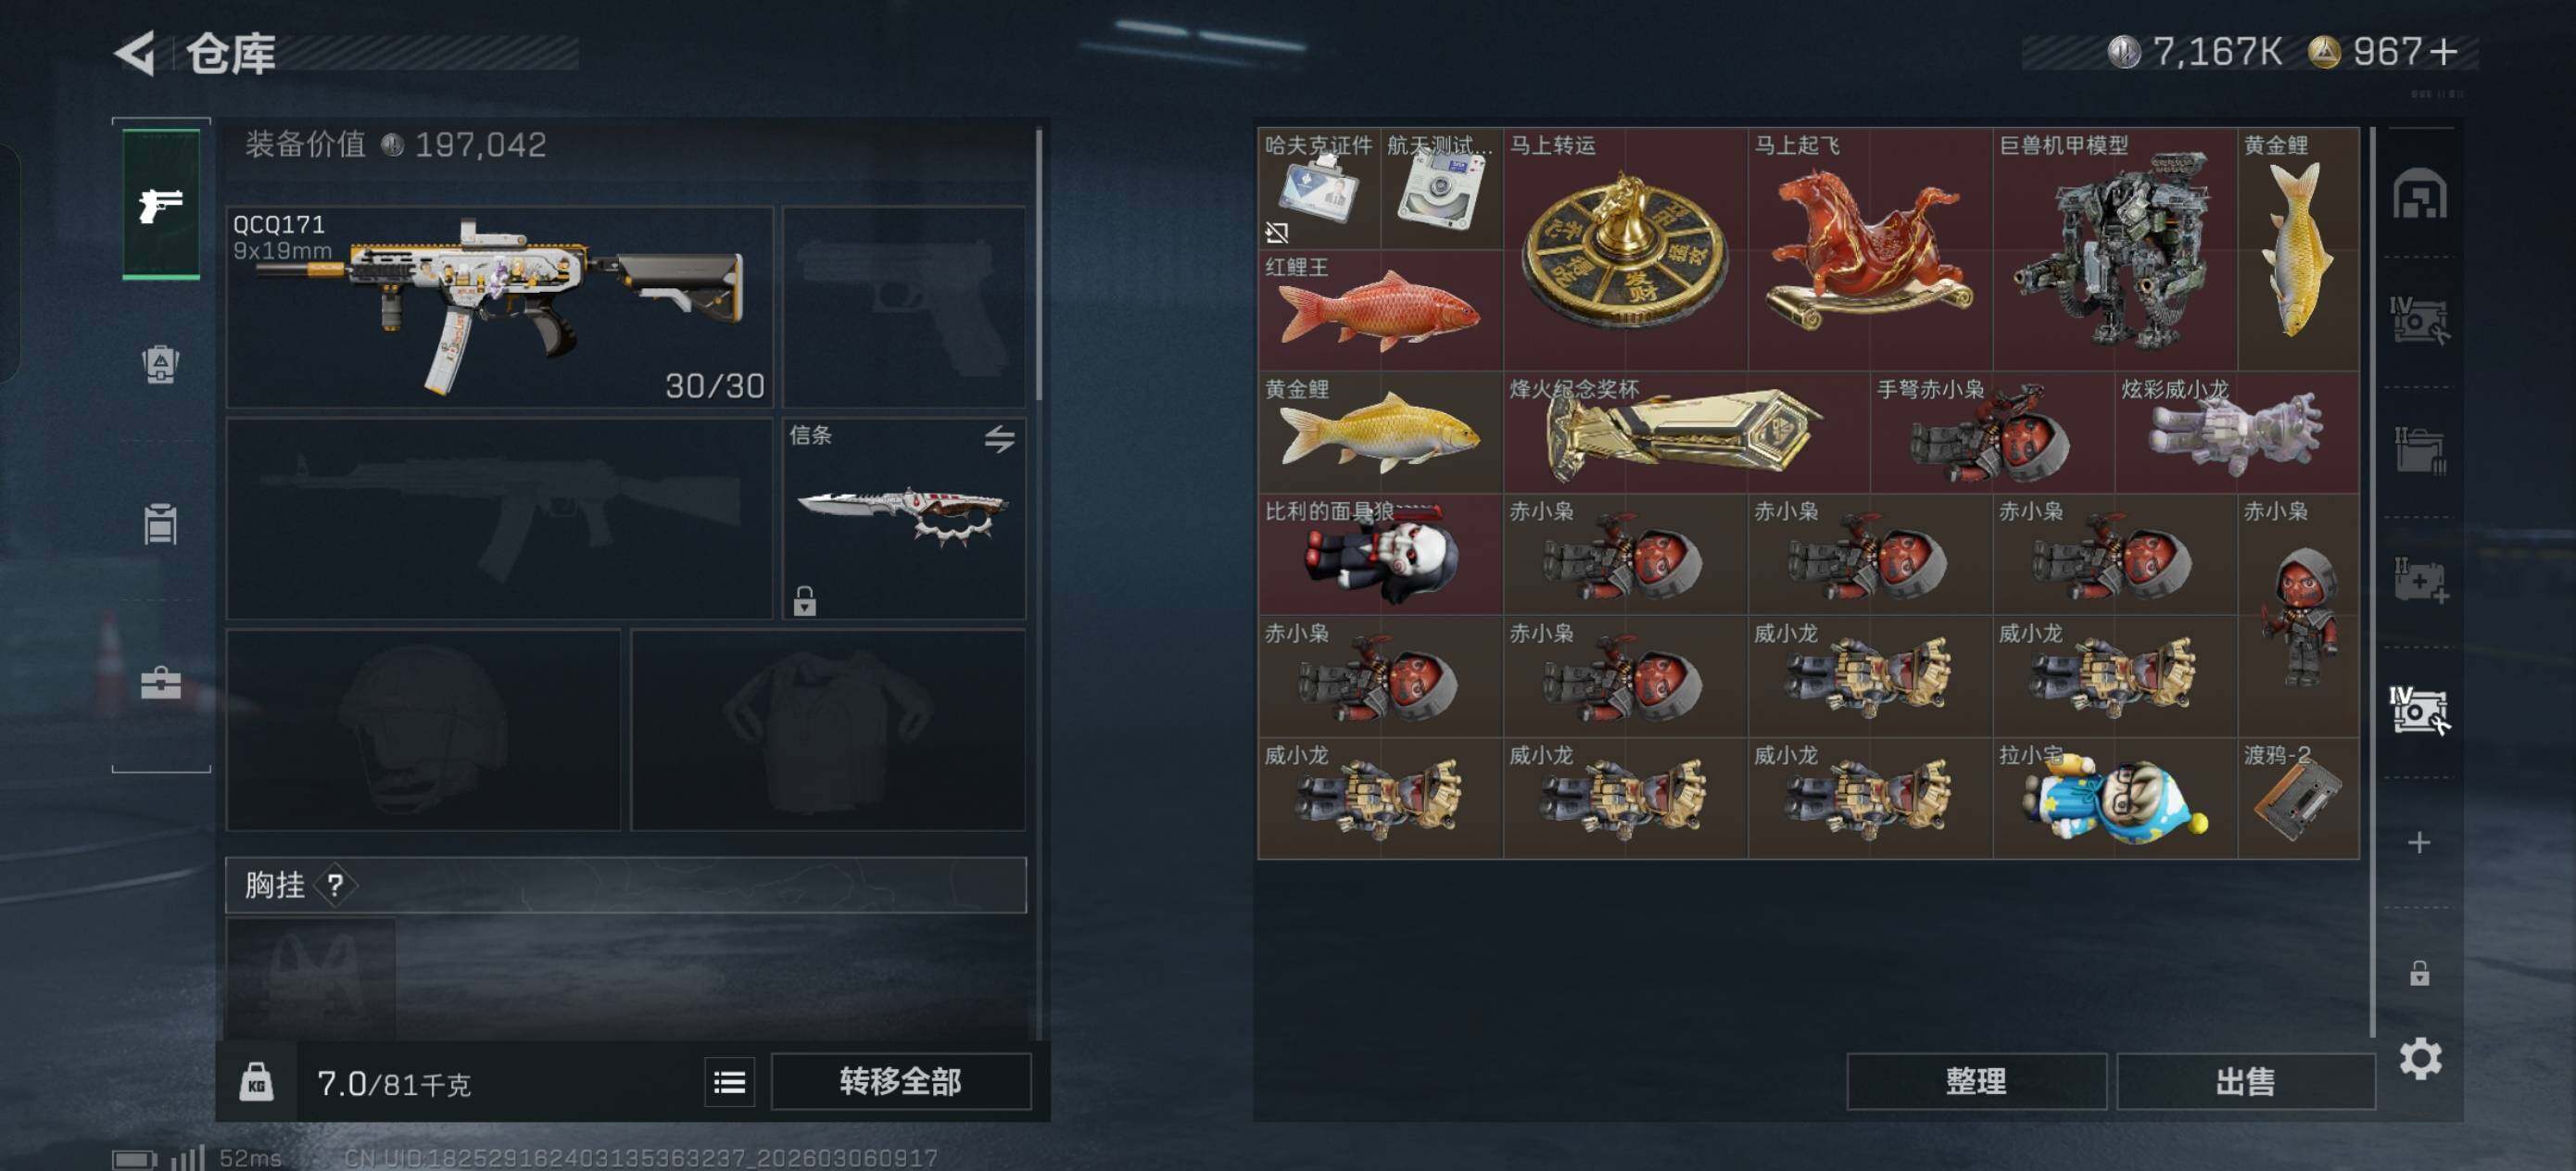The height and width of the screenshot is (1171, 2576).
Task: Click the 转移全部 button
Action: (900, 1081)
